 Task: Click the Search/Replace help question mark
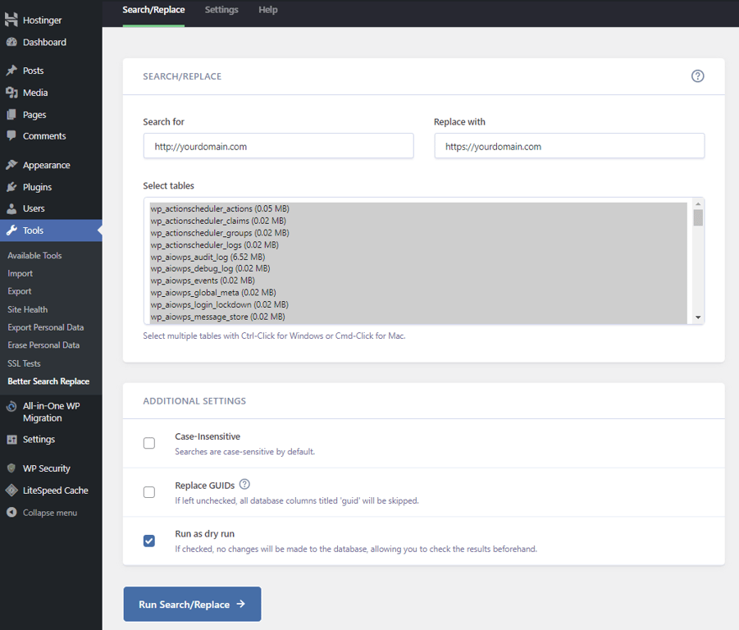coord(697,75)
